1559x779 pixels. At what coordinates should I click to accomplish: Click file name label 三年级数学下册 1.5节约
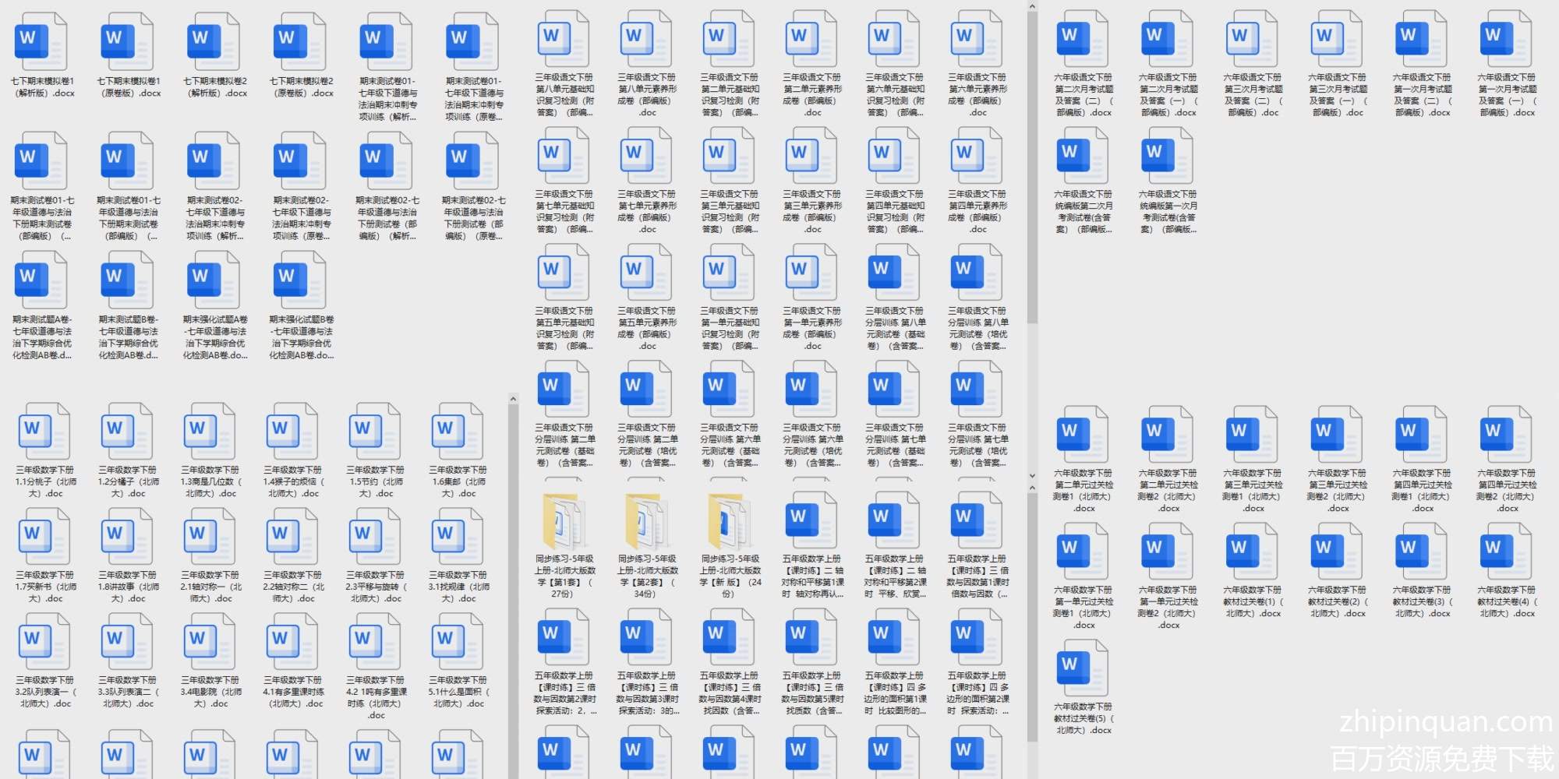[x=376, y=481]
